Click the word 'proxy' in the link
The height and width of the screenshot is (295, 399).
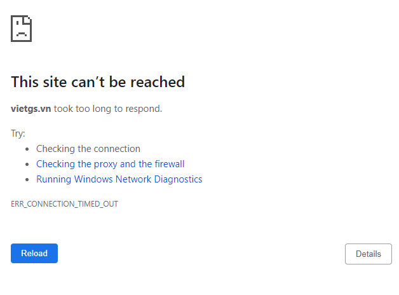105,164
